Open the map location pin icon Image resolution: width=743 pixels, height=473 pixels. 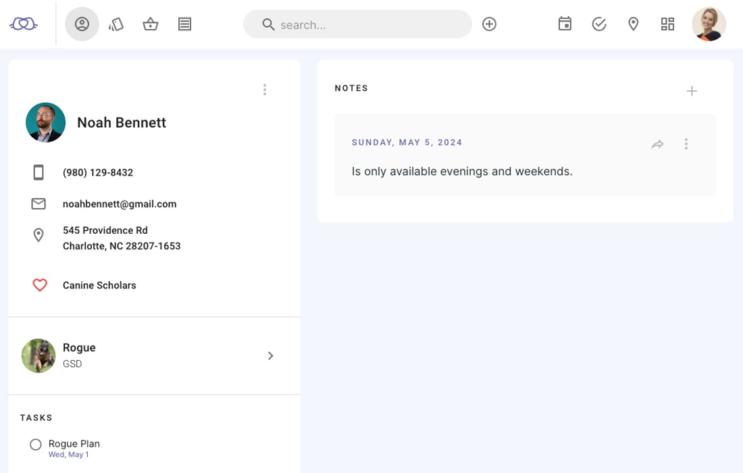[633, 24]
